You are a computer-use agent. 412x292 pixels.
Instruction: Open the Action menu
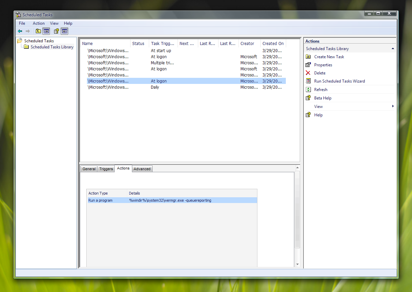click(39, 23)
